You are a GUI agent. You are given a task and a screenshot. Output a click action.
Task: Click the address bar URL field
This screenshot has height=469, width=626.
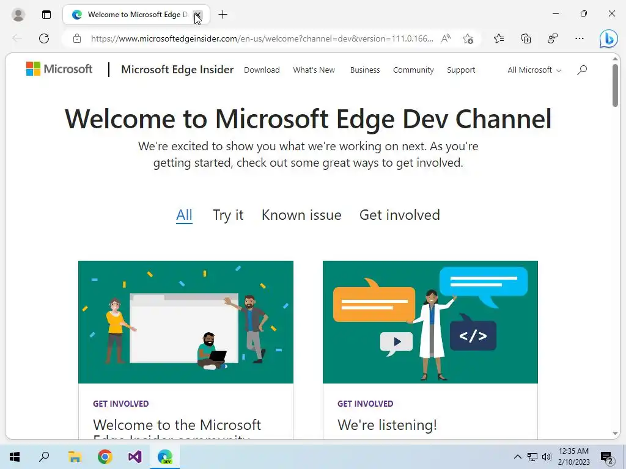tap(262, 38)
